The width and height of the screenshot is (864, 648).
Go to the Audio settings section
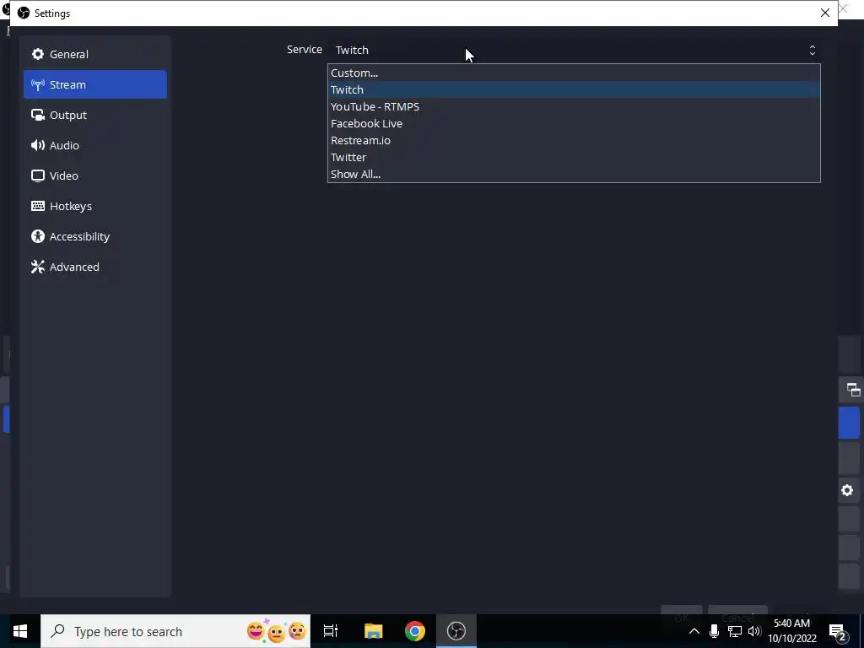tap(94, 145)
